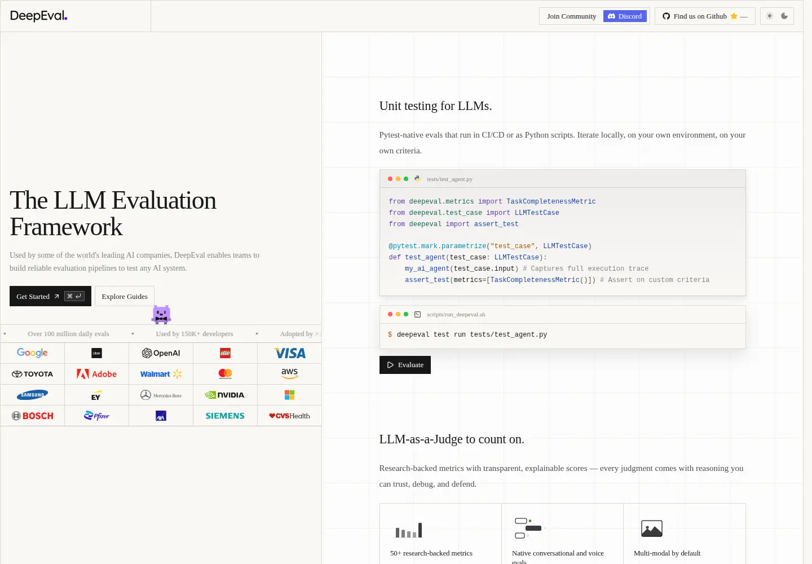Click the Over 100 million daily evals text
This screenshot has width=812, height=564.
[68, 334]
